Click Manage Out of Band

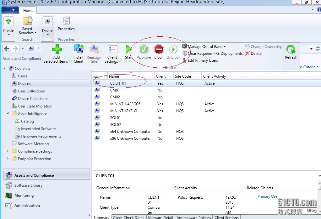(204, 47)
